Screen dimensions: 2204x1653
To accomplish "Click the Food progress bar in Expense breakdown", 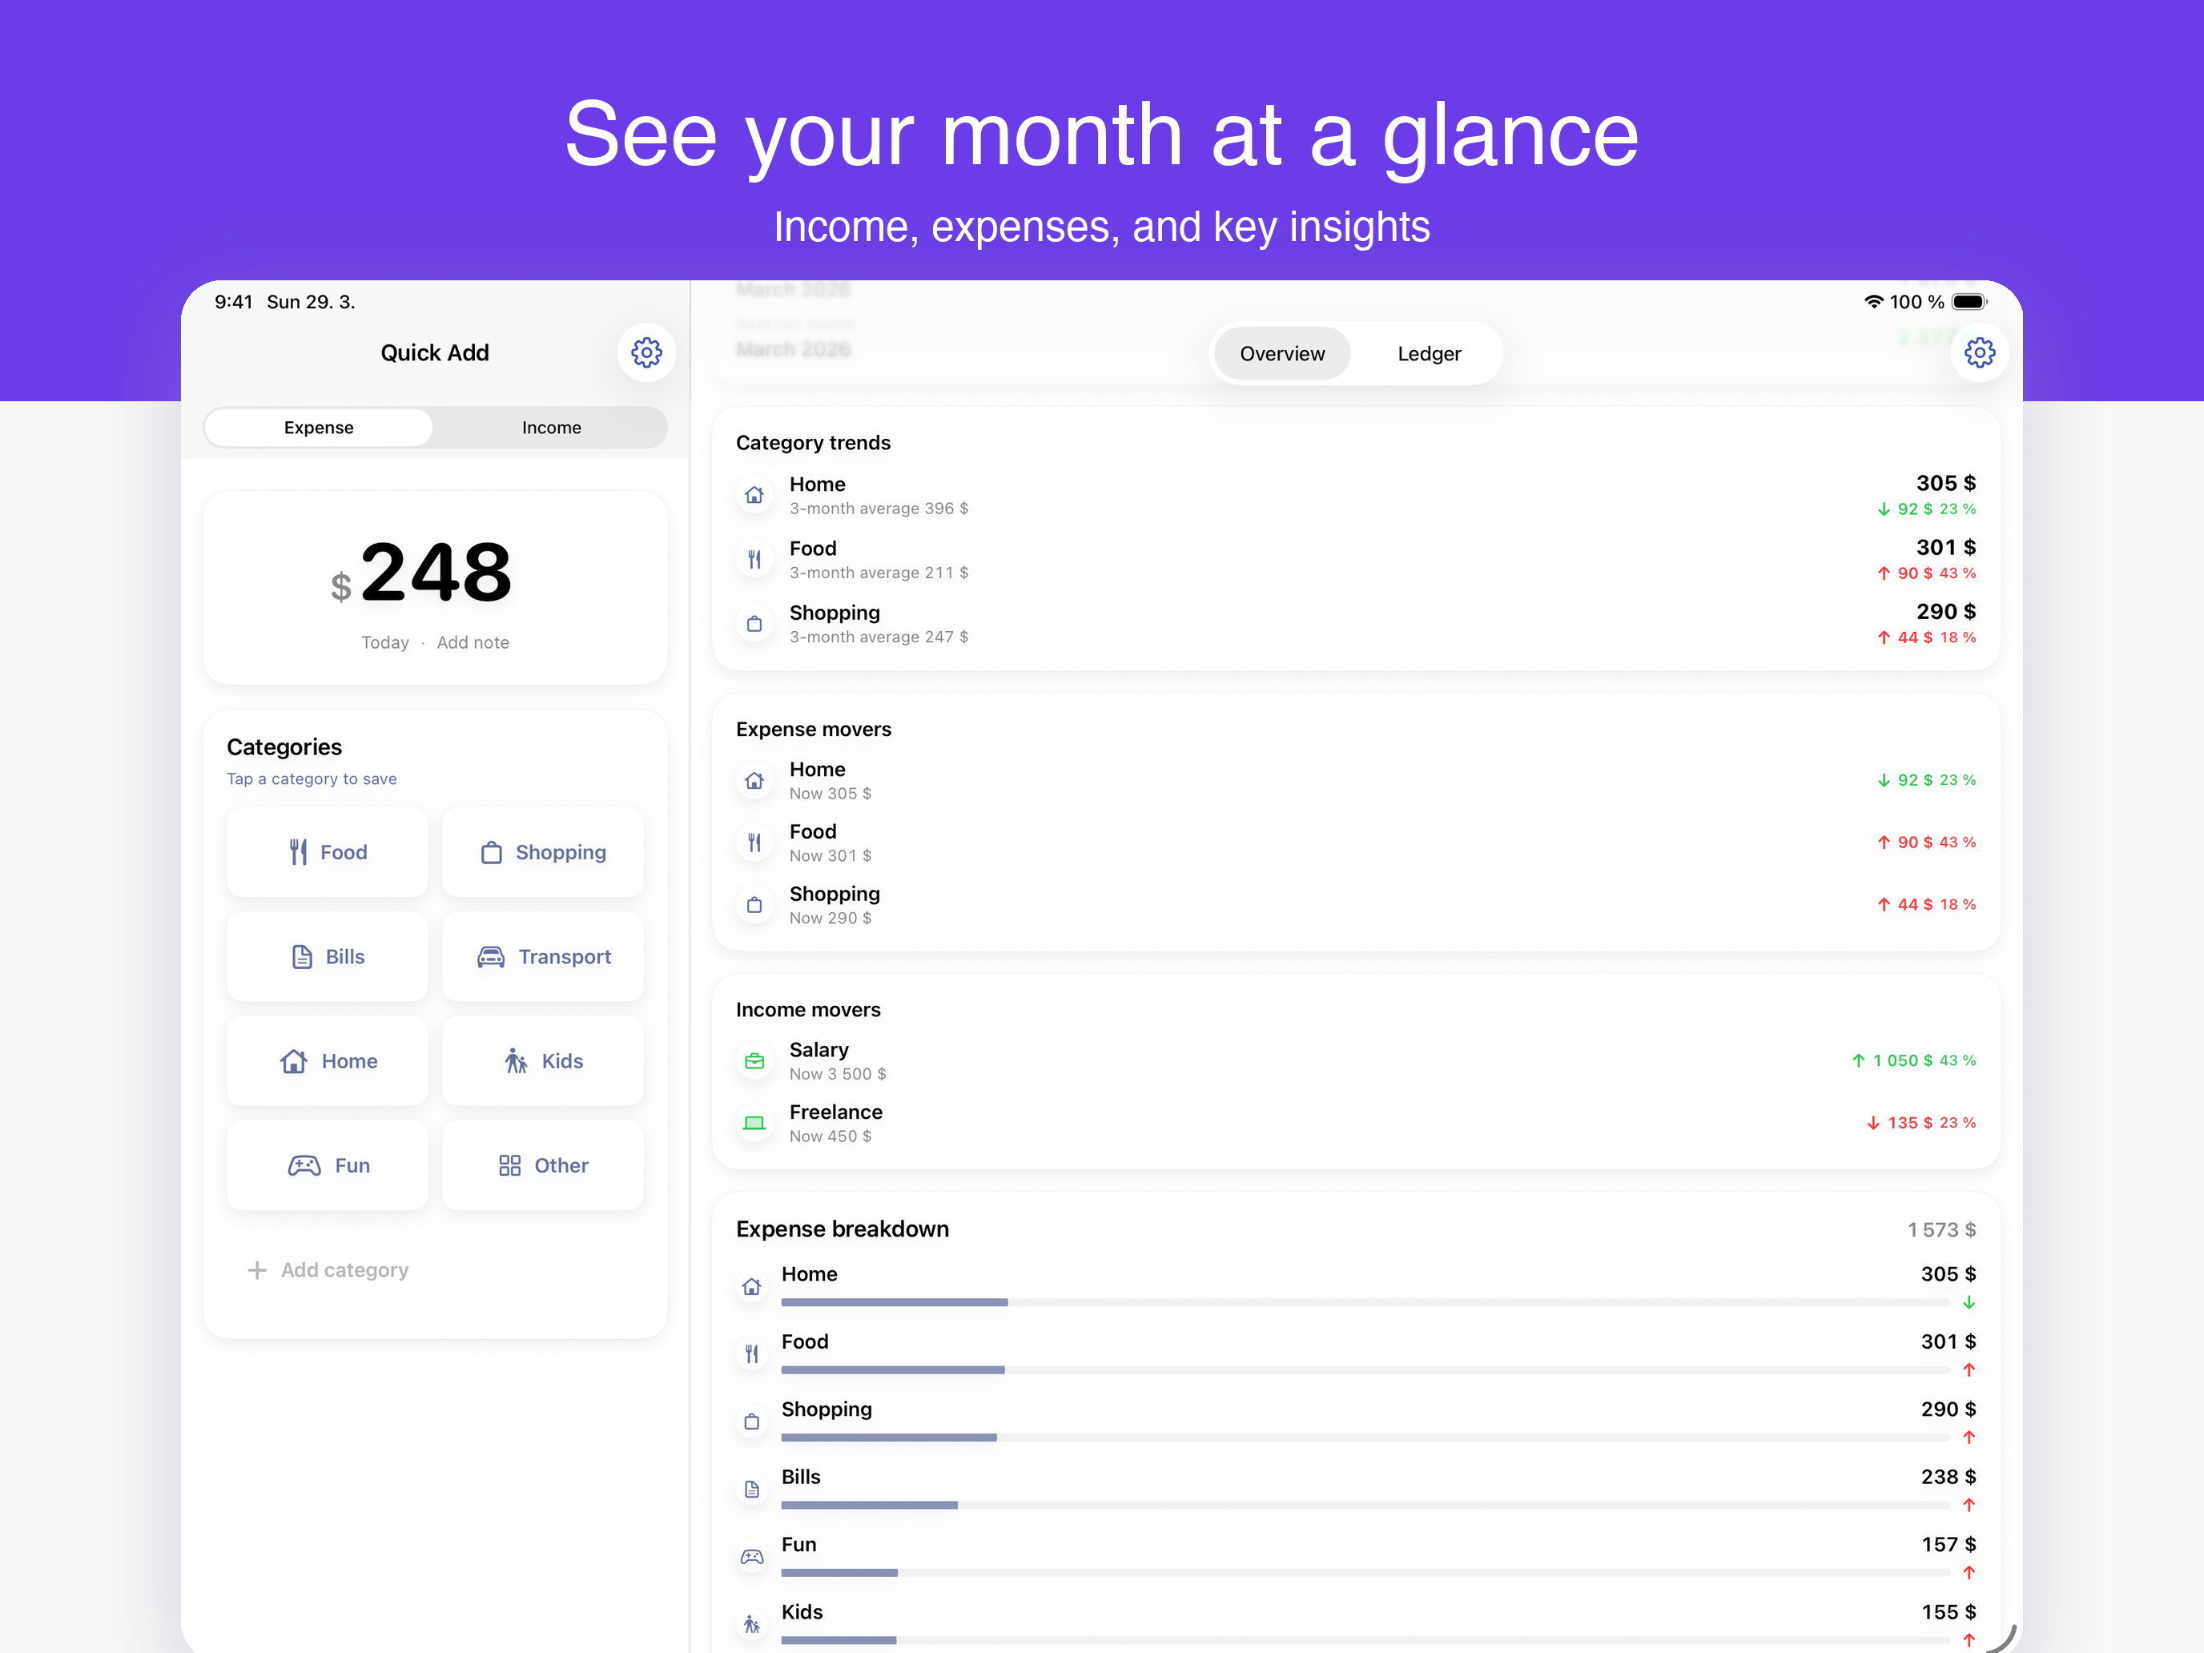I will coord(1365,1370).
